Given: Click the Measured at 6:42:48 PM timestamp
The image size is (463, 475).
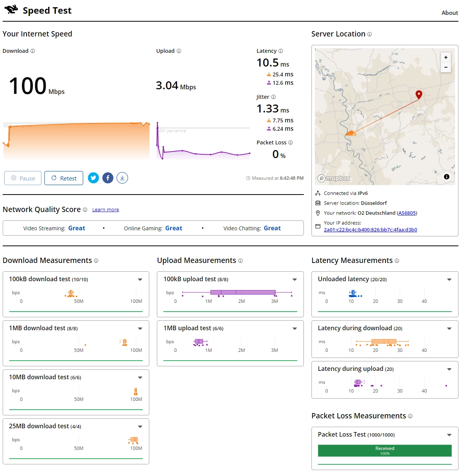Looking at the screenshot, I should click(x=275, y=178).
